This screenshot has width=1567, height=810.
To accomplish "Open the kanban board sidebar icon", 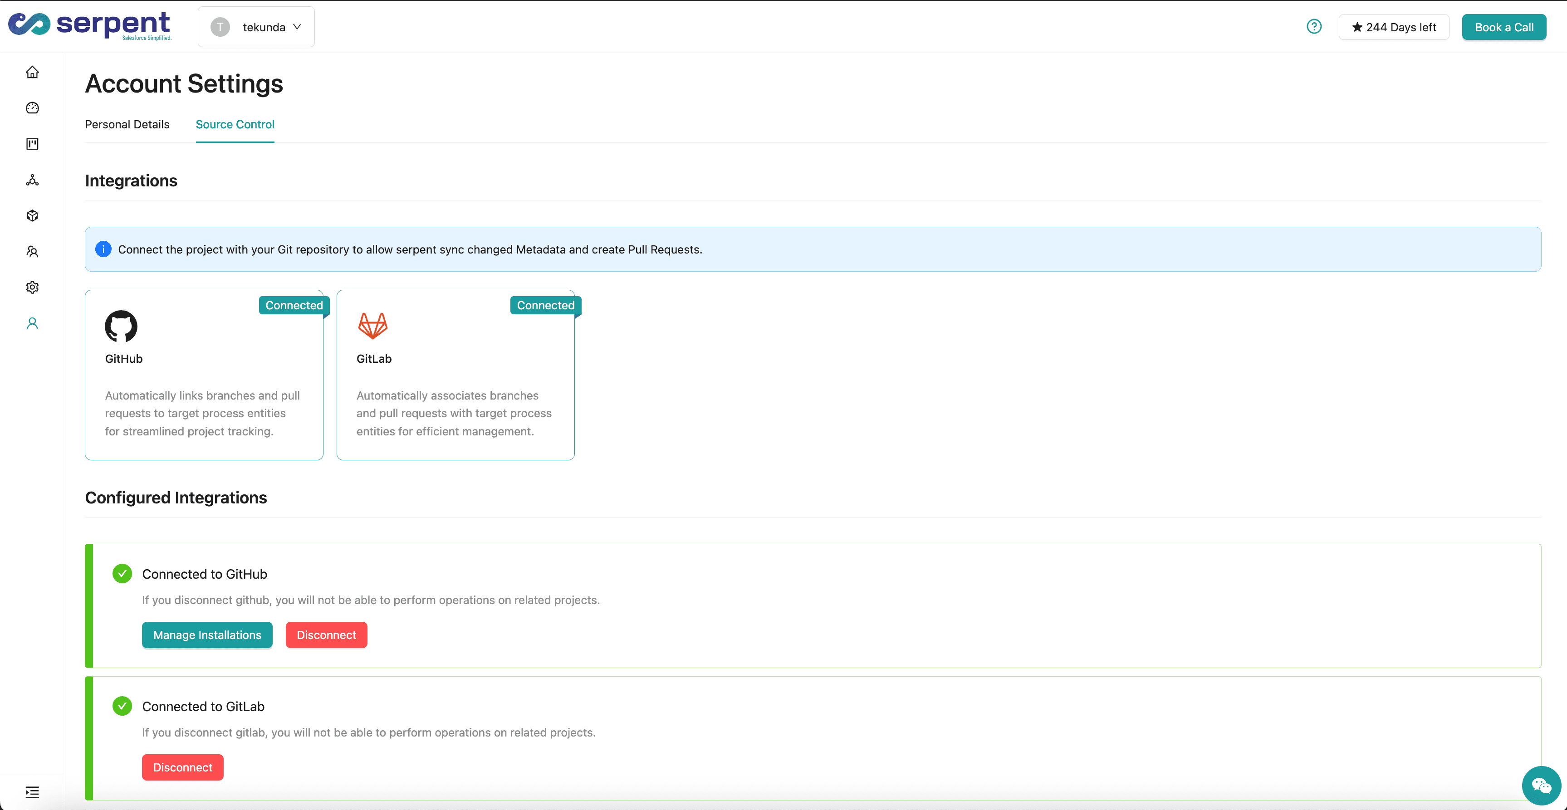I will pyautogui.click(x=32, y=144).
